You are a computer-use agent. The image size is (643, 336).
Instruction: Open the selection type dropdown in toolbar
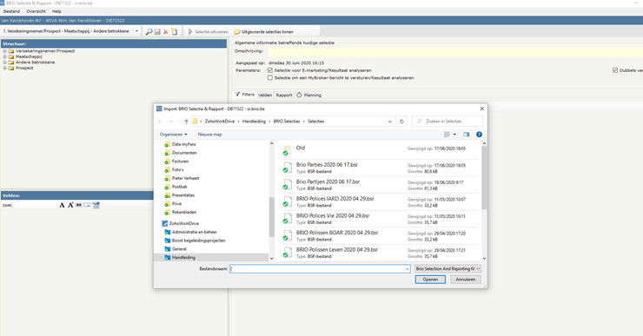pos(136,31)
